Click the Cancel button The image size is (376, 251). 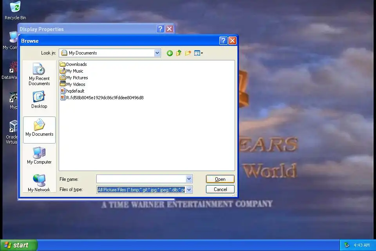click(220, 189)
